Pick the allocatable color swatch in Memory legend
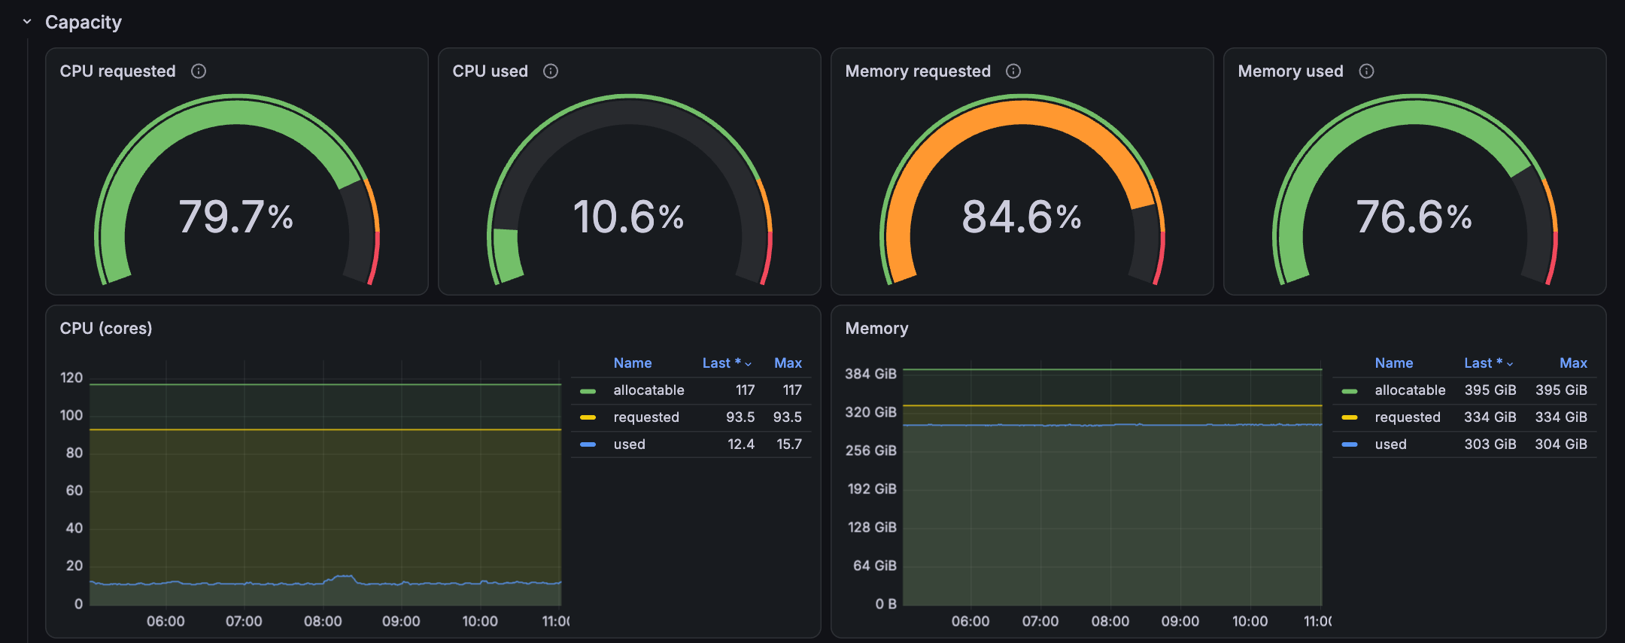Image resolution: width=1625 pixels, height=643 pixels. coord(1350,391)
